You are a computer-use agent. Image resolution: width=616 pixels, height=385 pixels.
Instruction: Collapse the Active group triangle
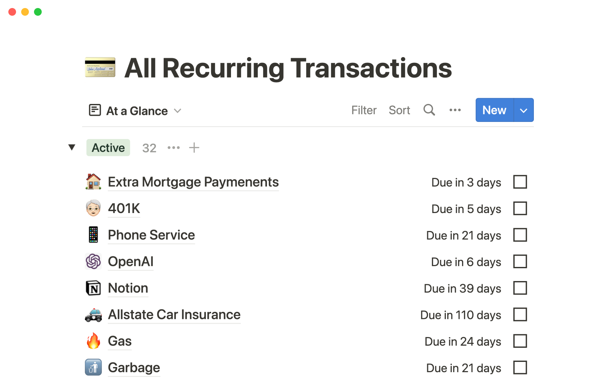coord(72,147)
